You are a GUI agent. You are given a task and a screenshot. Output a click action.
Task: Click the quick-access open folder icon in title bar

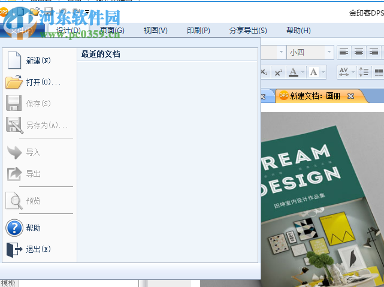[x=35, y=11]
